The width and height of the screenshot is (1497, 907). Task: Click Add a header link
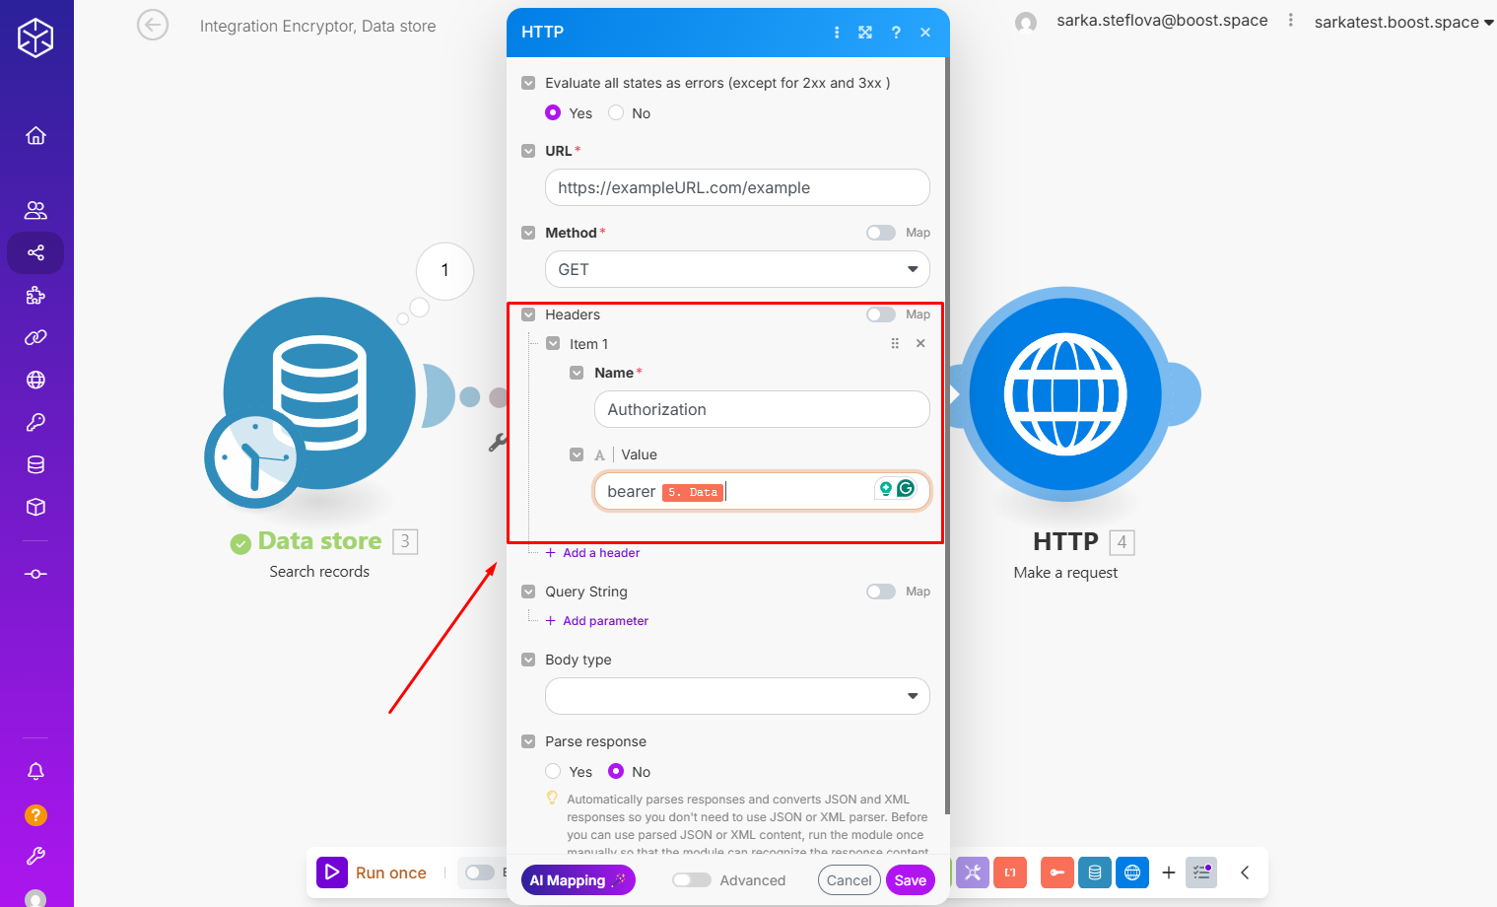pyautogui.click(x=600, y=553)
